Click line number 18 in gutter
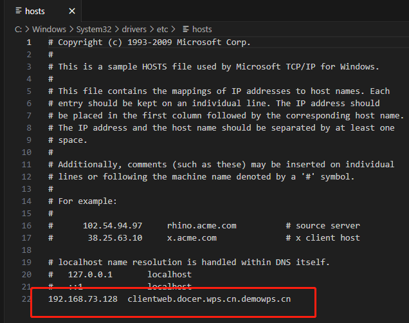The height and width of the screenshot is (323, 409). (x=26, y=250)
